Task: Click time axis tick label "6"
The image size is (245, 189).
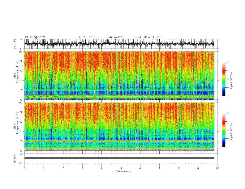Action: (x=140, y=168)
